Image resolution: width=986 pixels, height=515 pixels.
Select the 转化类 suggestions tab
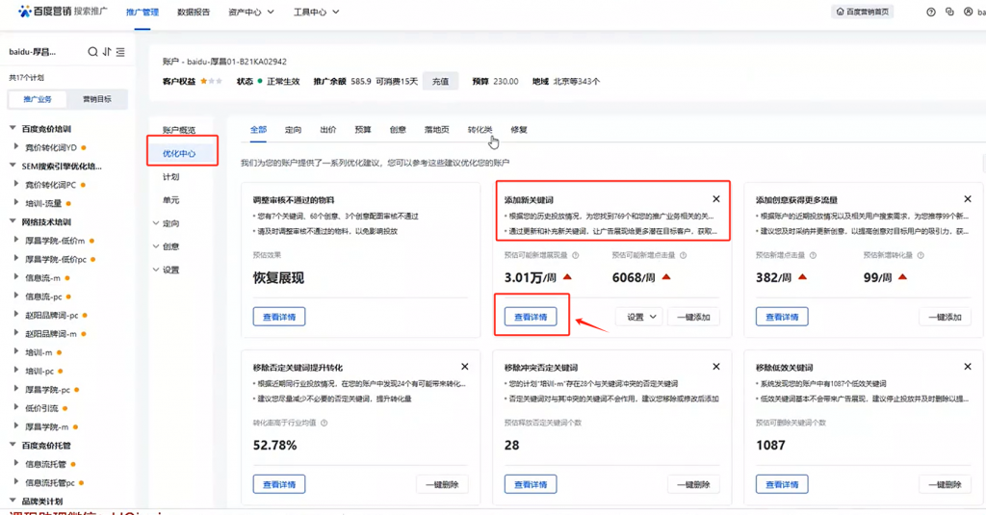coord(480,130)
